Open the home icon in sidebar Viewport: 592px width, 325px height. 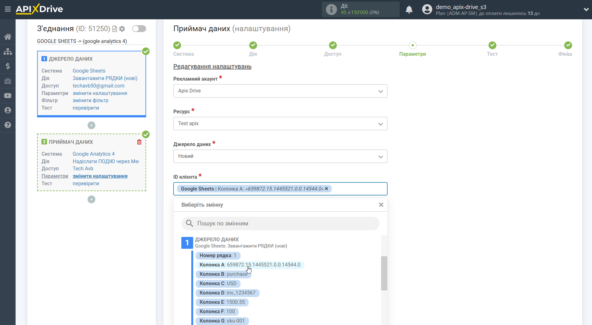[8, 37]
